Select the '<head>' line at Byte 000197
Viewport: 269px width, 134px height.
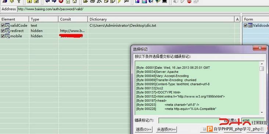point(151,100)
